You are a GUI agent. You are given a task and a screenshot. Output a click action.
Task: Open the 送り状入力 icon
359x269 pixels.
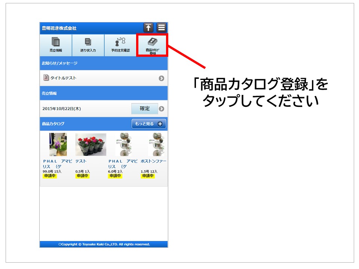(88, 45)
